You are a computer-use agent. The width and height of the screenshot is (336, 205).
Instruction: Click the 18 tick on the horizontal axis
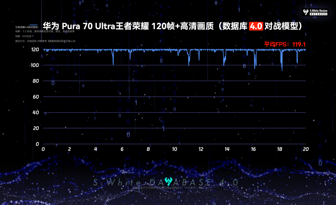click(x=279, y=149)
